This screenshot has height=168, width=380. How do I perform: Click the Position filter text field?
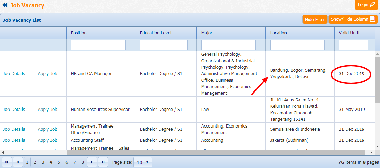pos(98,45)
